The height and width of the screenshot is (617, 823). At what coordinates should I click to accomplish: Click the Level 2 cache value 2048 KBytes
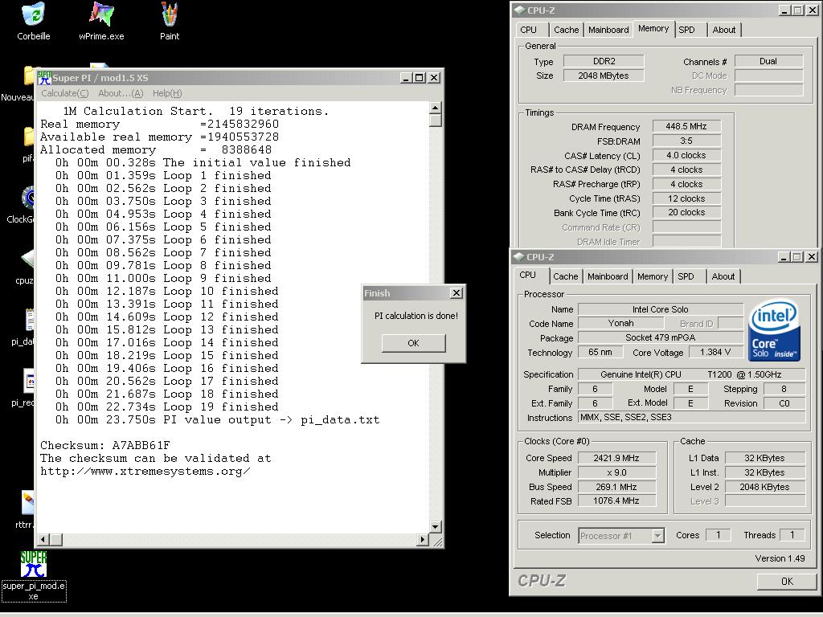(764, 487)
